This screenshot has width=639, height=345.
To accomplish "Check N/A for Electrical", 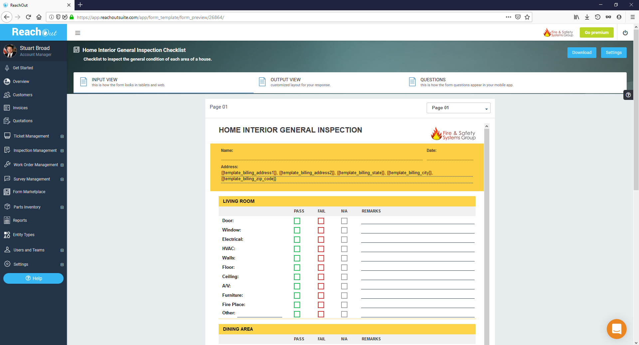I will click(x=344, y=240).
